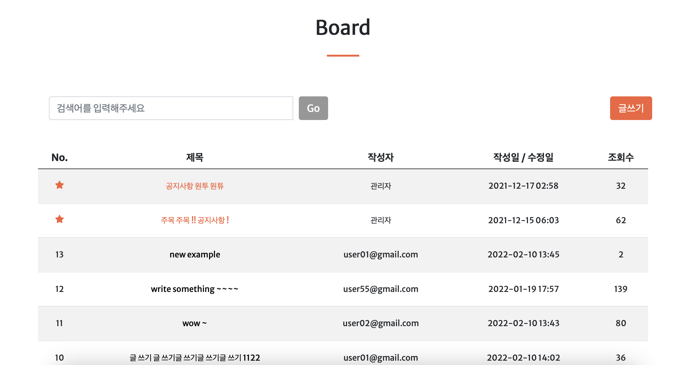
Task: Click the search keyword input field
Action: pyautogui.click(x=171, y=108)
